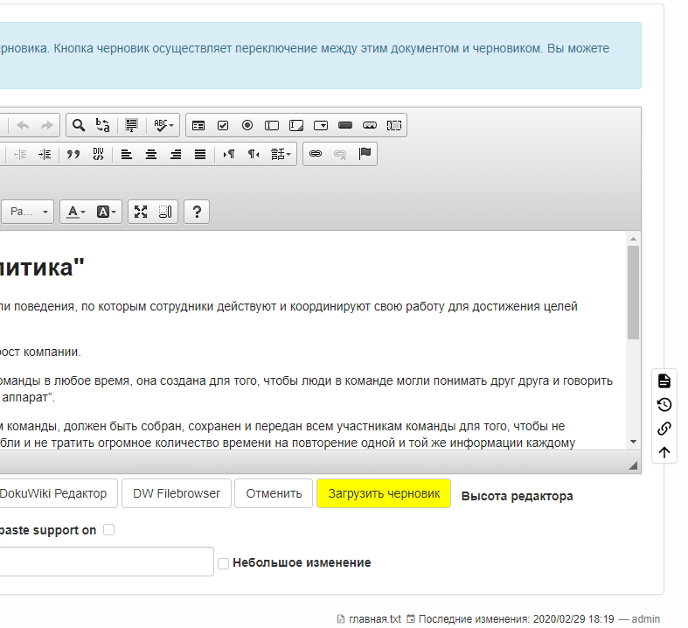Open the Replace tool
This screenshot has height=628, width=688.
point(103,125)
